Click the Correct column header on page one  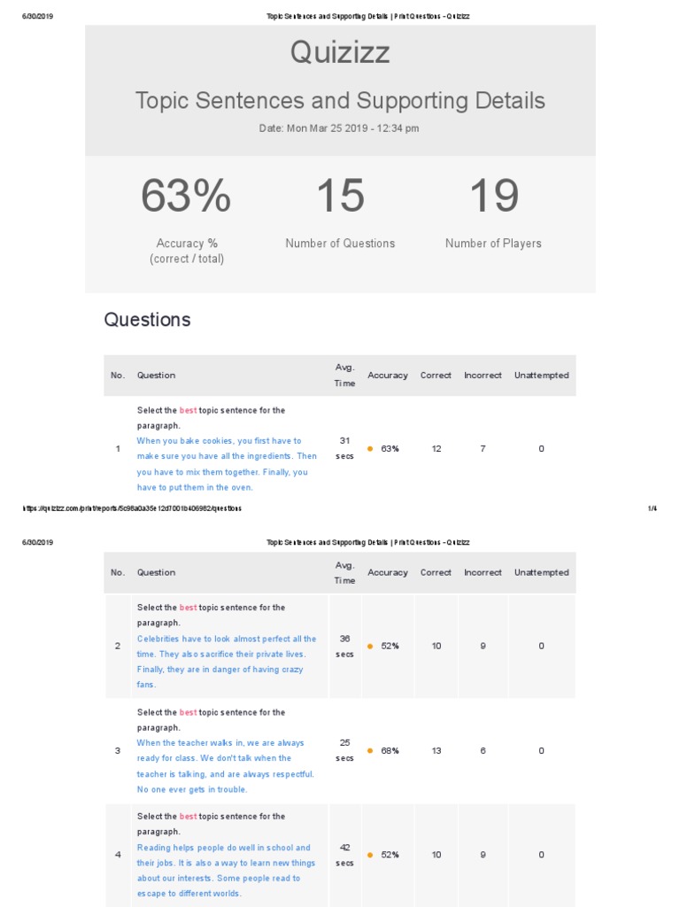tap(436, 376)
